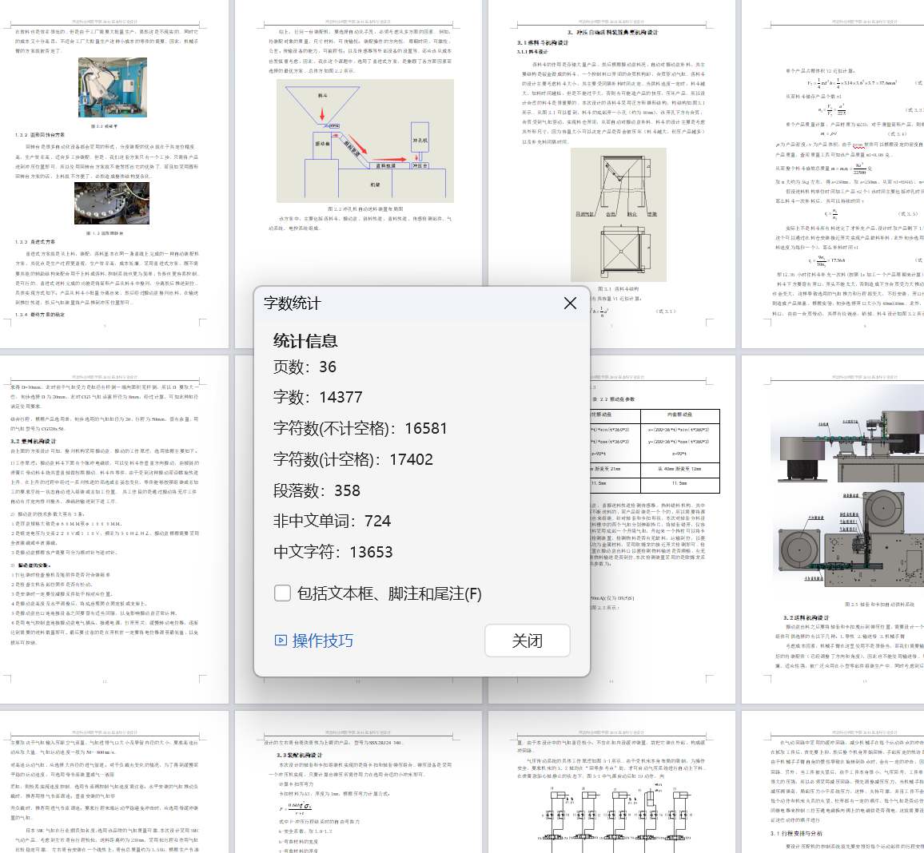924x853 pixels.
Task: Click the hopper wireframe drawing
Action: pos(618,214)
